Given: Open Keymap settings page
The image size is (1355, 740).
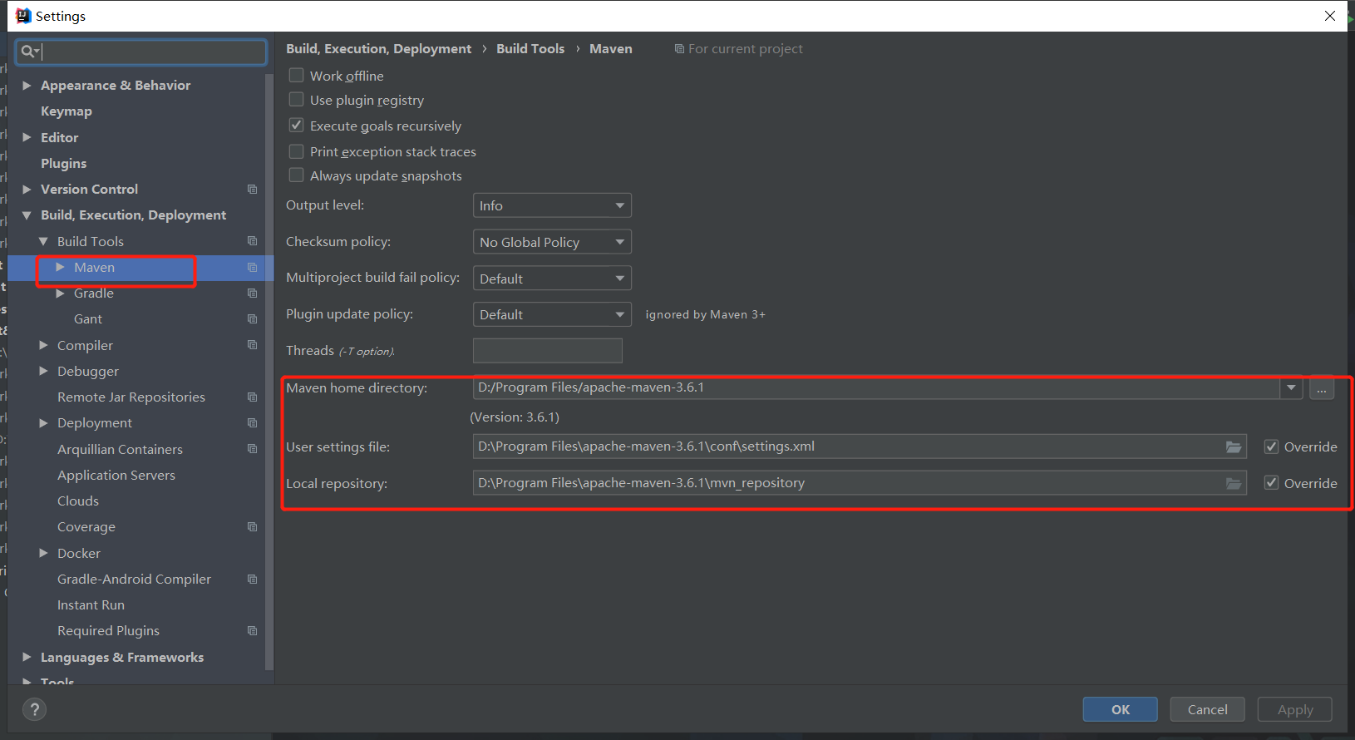Looking at the screenshot, I should point(67,111).
